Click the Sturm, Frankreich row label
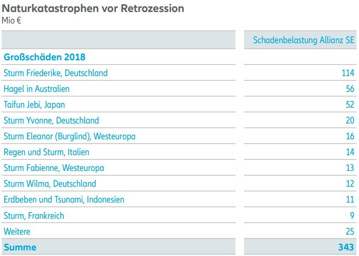The width and height of the screenshot is (359, 256). coord(34,216)
